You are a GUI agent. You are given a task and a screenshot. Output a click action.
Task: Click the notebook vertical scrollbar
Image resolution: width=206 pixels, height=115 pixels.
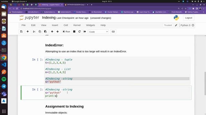point(205,83)
